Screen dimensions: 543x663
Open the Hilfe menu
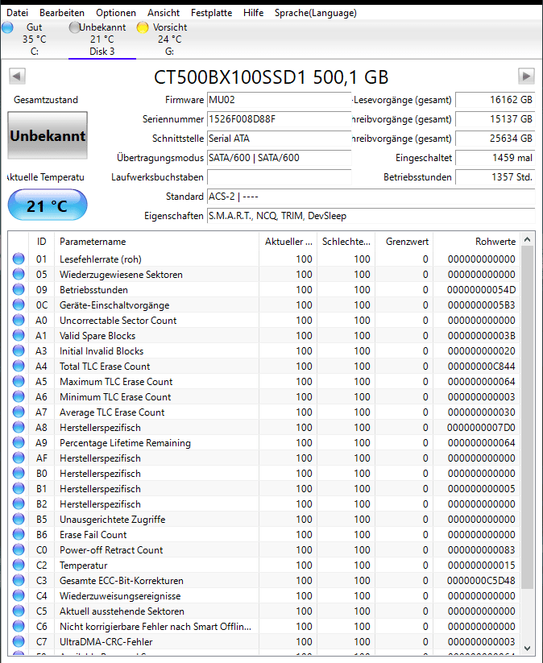click(253, 13)
